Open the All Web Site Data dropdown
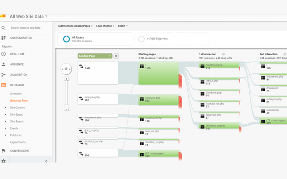The image size is (287, 179). 29,16
